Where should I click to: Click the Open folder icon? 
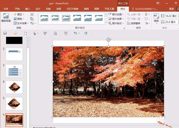point(15,33)
